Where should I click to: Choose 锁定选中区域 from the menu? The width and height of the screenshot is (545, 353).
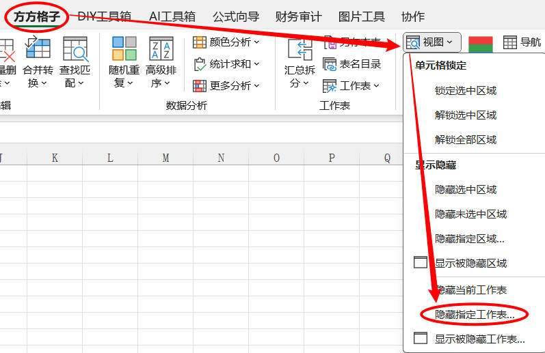point(466,90)
